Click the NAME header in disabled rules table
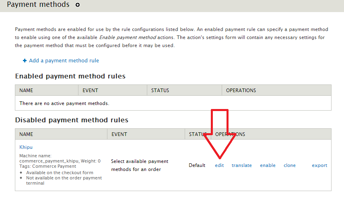The height and width of the screenshot is (212, 344). [x=26, y=134]
